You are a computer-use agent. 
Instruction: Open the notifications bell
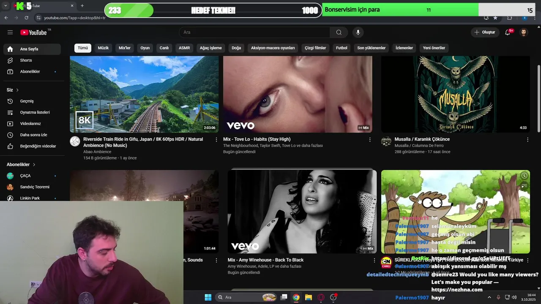click(508, 33)
